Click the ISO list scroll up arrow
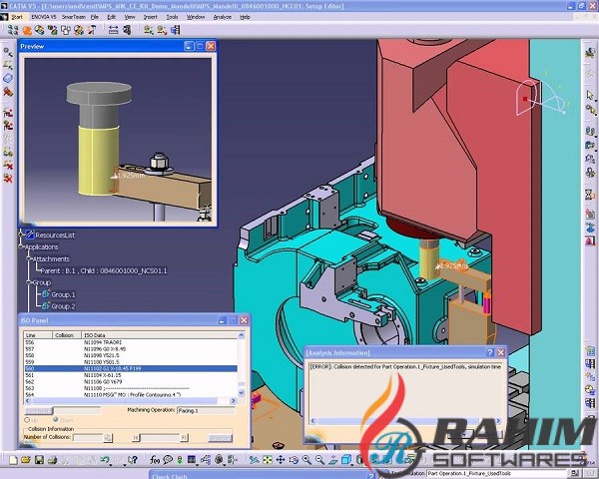Image resolution: width=599 pixels, height=479 pixels. coord(242,335)
